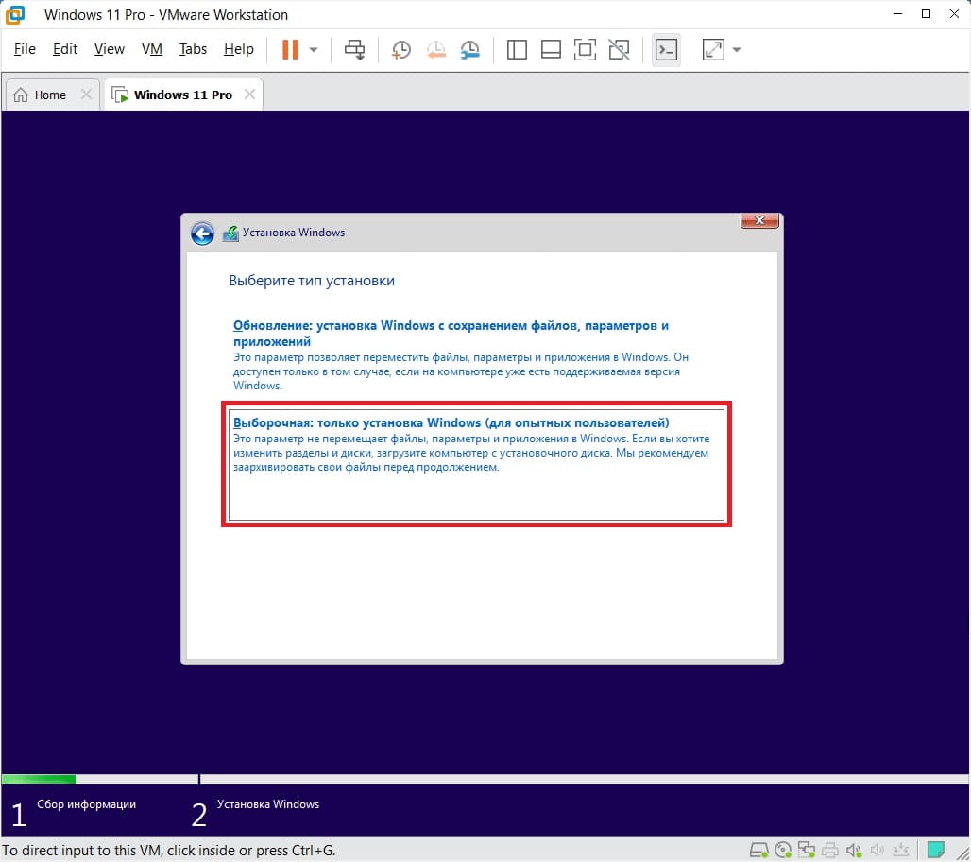Click the setup icon beside Установка Windows title

click(x=230, y=233)
